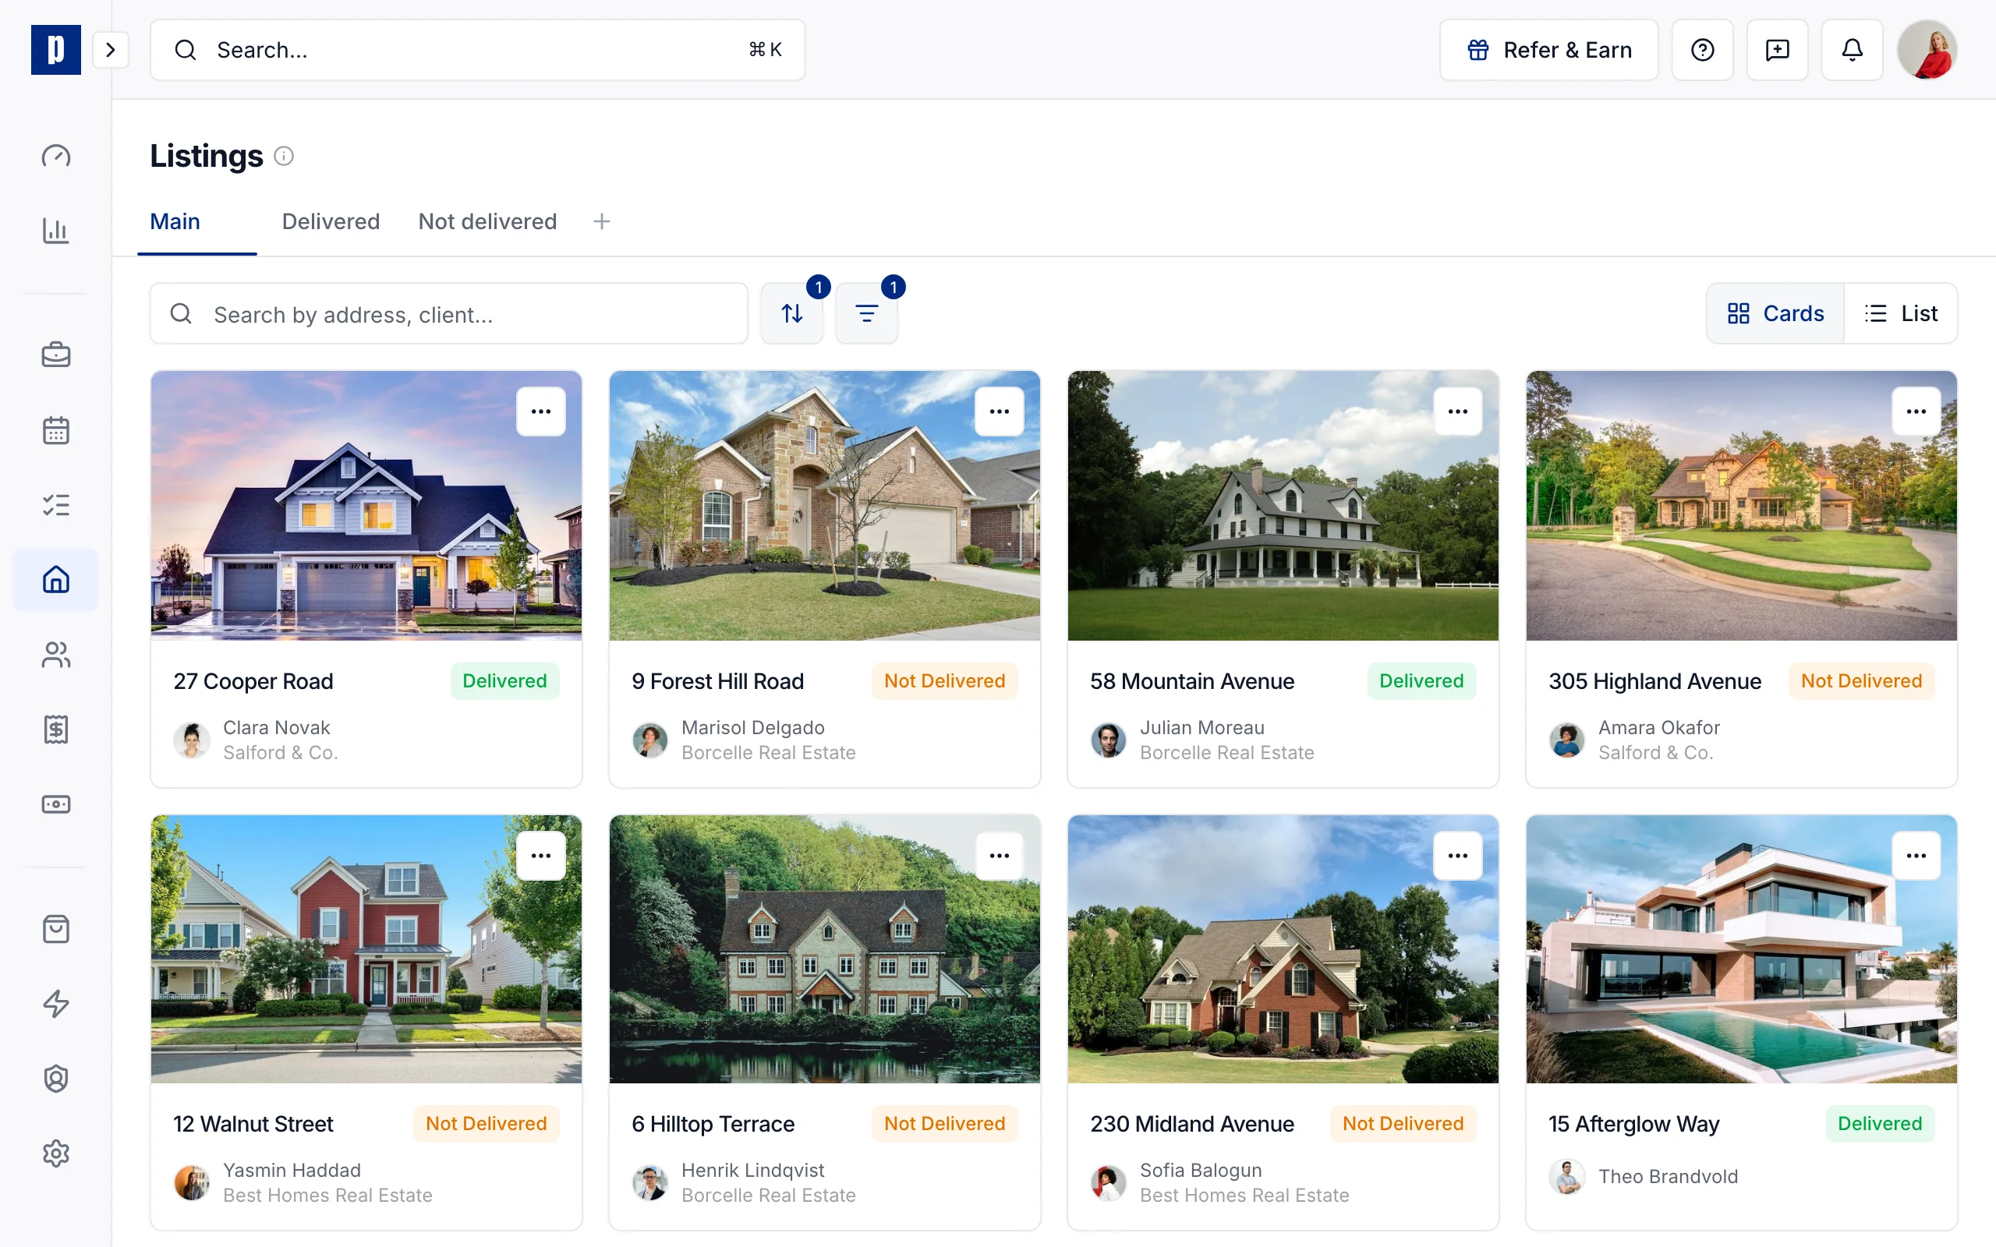Click client name Marisol Delgado

point(753,727)
